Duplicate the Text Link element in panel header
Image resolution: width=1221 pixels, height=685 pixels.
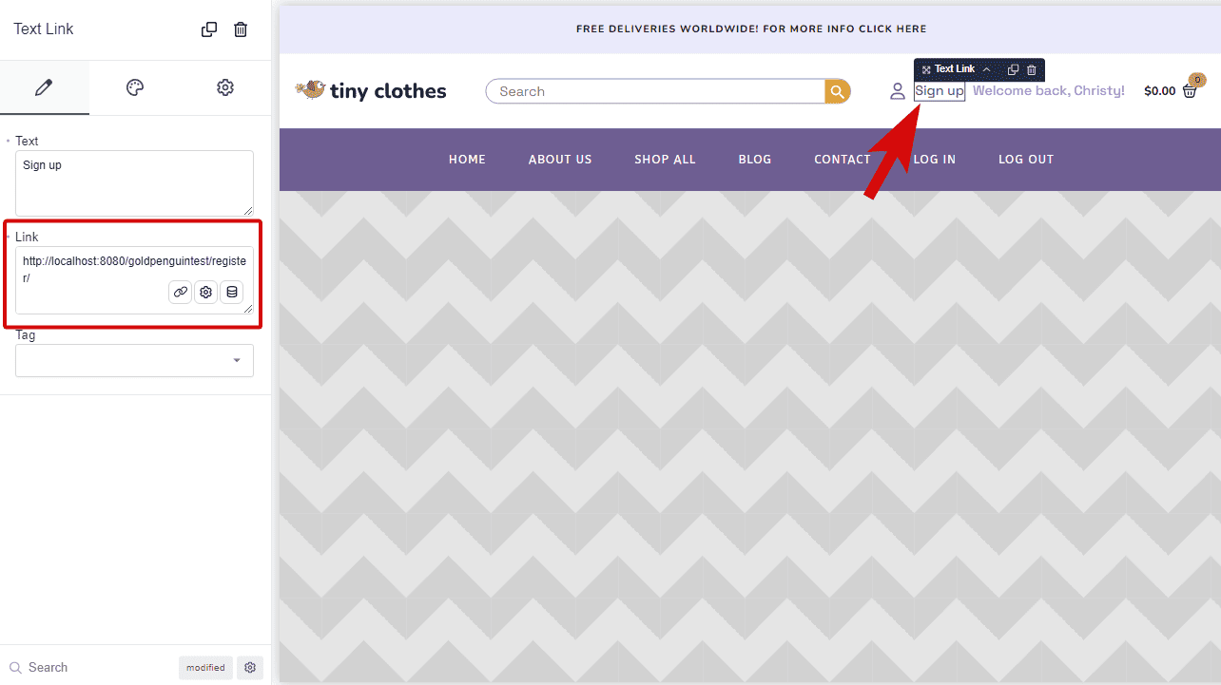[x=209, y=29]
